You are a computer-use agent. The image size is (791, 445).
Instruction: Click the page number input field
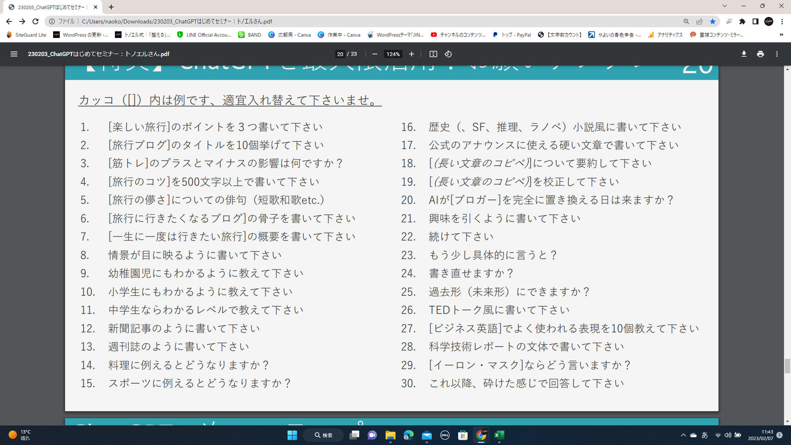coord(340,54)
